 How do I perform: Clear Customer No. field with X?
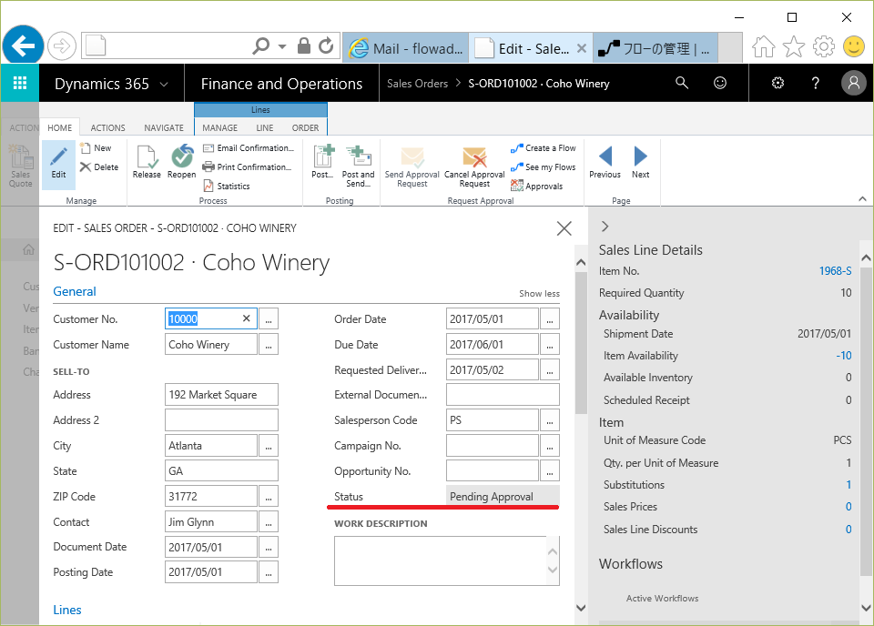click(247, 318)
